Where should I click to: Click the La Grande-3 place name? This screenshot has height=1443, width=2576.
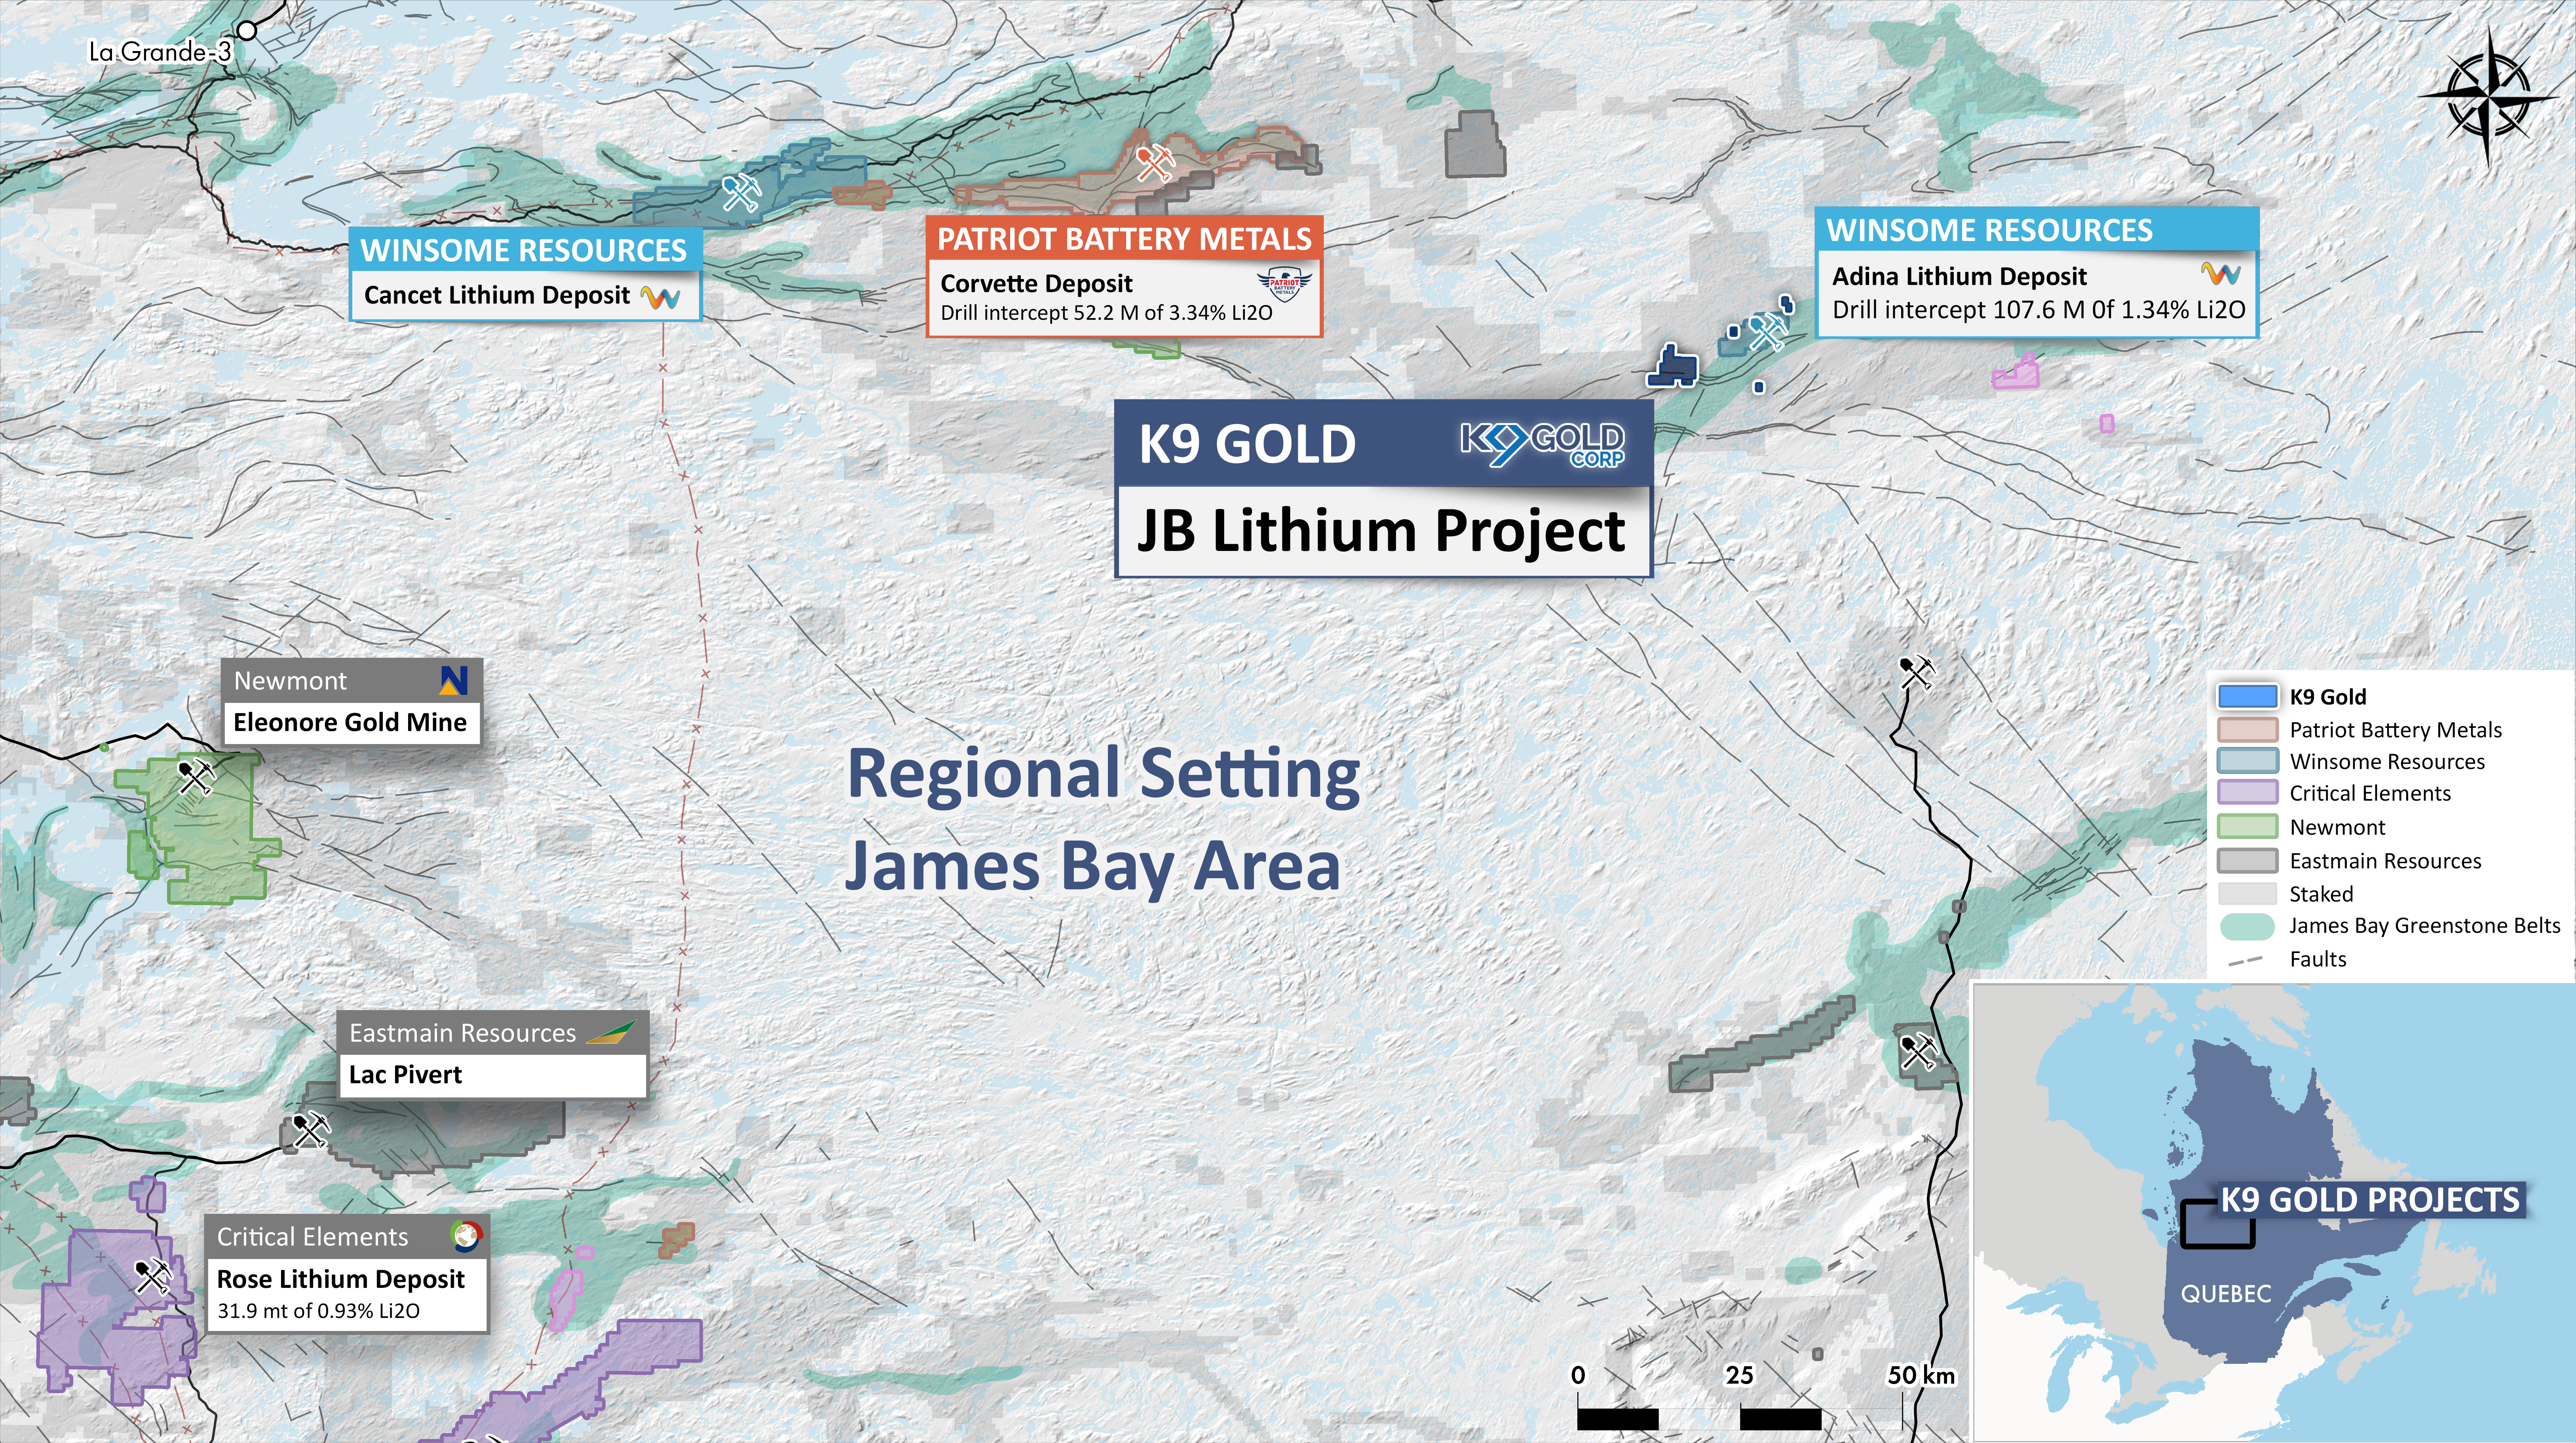coord(160,52)
